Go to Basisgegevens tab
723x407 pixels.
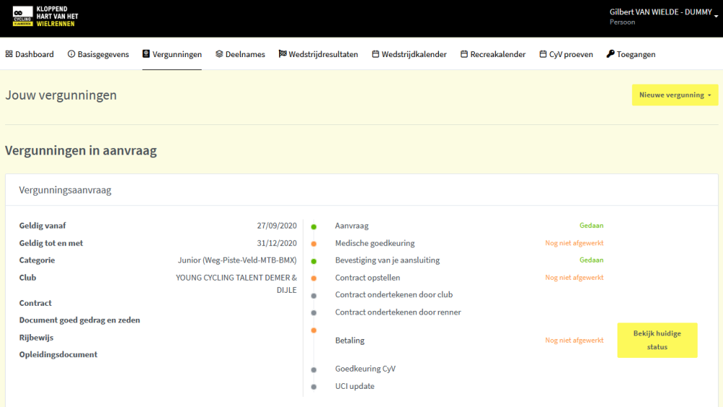[98, 54]
